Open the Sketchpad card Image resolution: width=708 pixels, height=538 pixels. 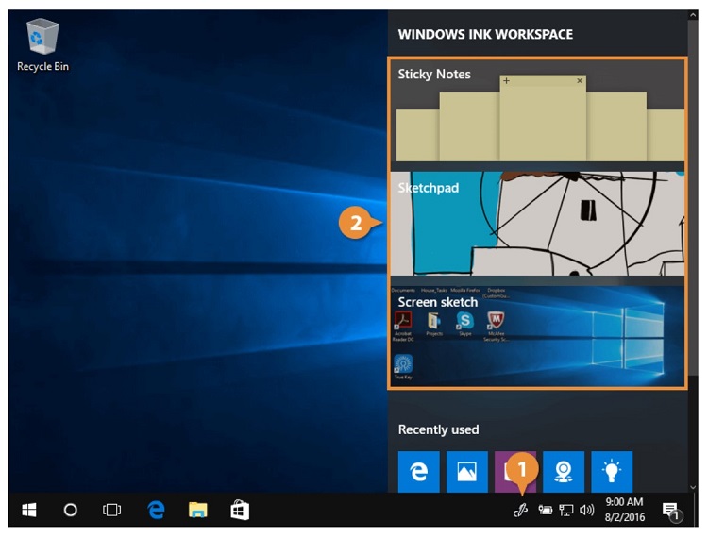pyautogui.click(x=537, y=225)
